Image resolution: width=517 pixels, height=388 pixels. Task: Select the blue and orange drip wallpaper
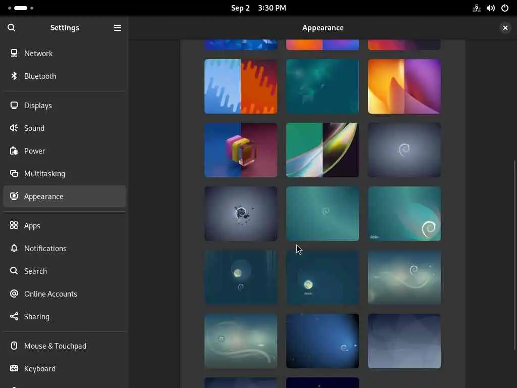pyautogui.click(x=241, y=86)
